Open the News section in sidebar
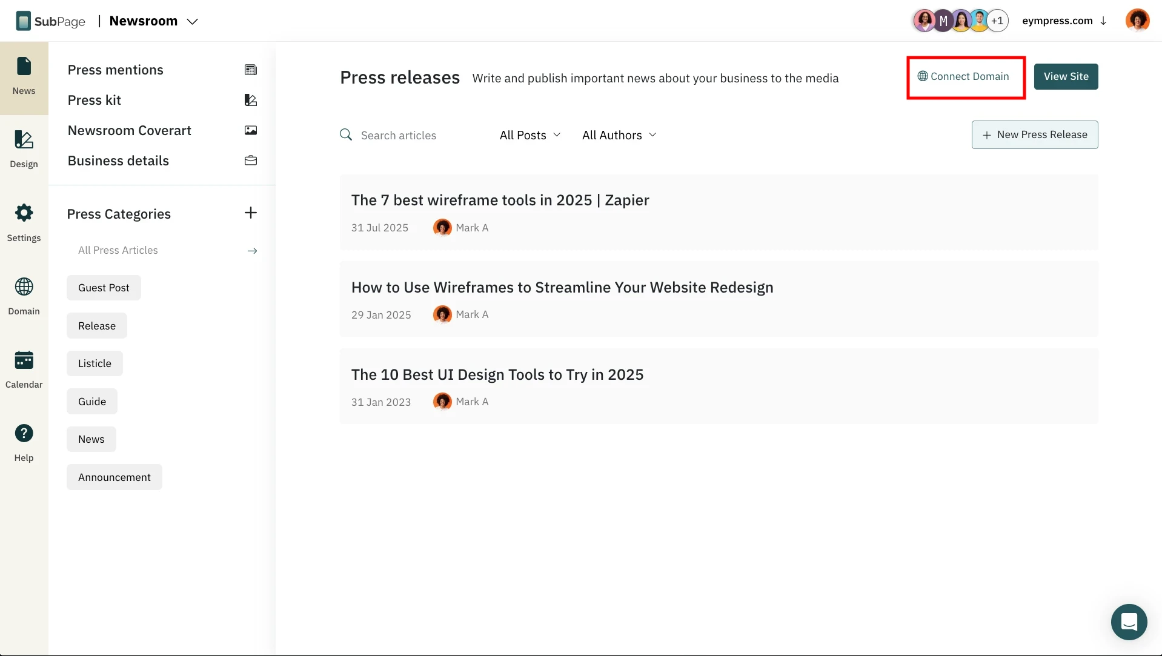This screenshot has width=1162, height=656. [24, 77]
